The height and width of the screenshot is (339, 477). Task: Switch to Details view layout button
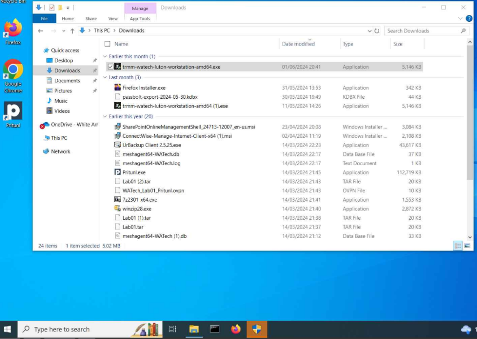click(x=457, y=246)
